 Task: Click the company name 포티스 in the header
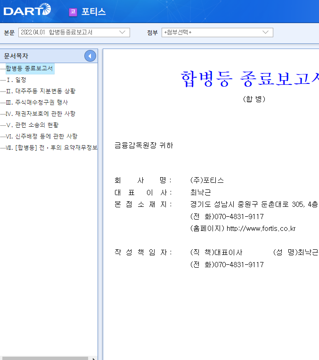pyautogui.click(x=93, y=12)
